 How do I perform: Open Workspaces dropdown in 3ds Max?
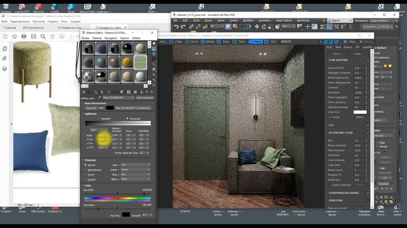click(383, 20)
